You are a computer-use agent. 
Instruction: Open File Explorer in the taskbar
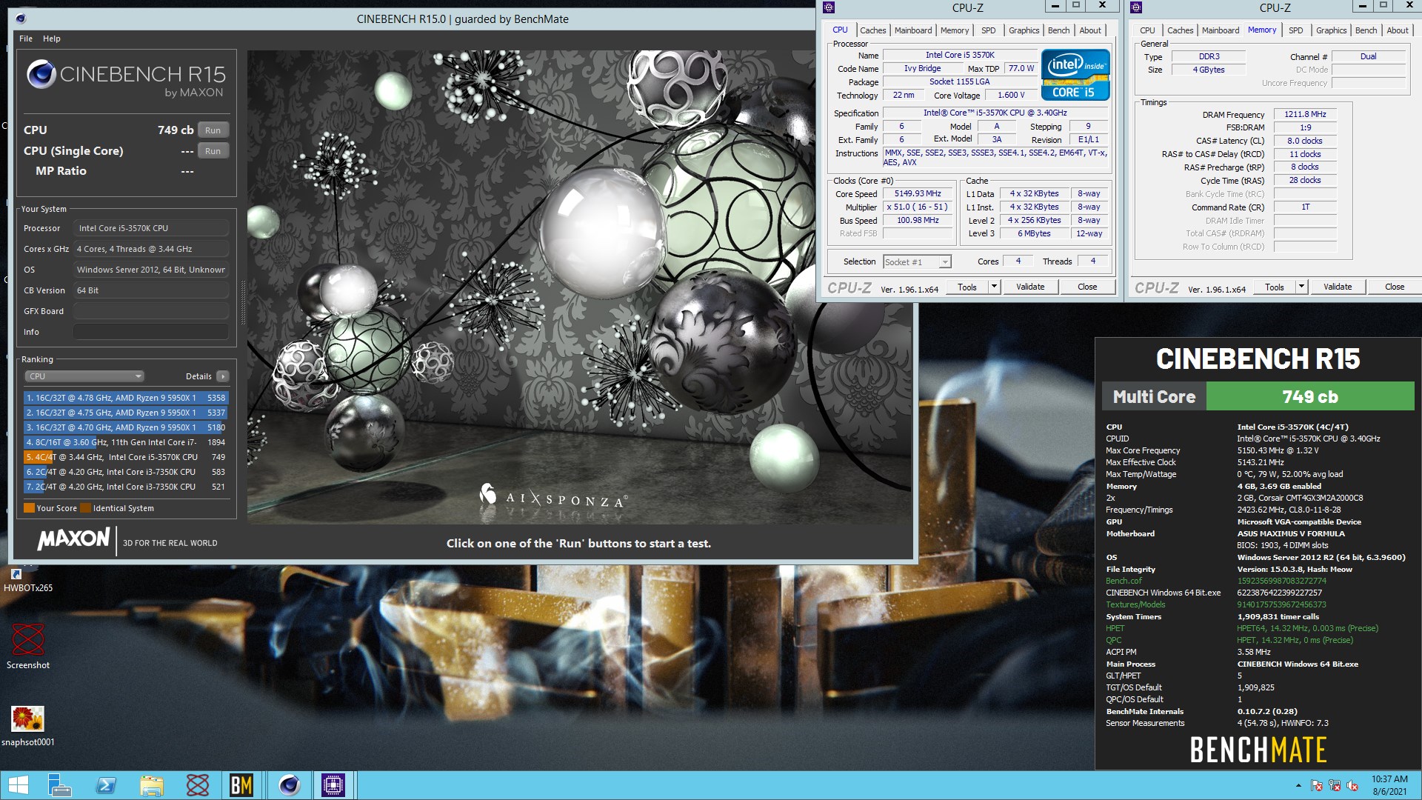click(x=151, y=785)
